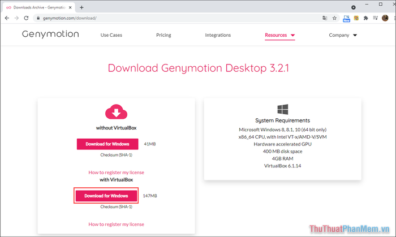Open the Pricing page

pos(163,35)
